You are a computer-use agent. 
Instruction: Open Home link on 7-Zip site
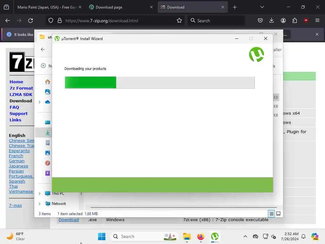(16, 82)
